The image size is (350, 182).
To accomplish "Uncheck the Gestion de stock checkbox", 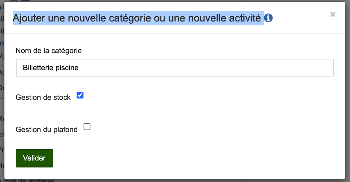I will pyautogui.click(x=80, y=95).
